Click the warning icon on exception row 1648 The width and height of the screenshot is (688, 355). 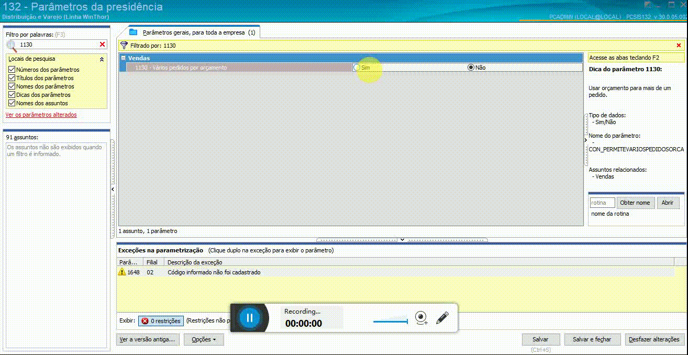122,272
